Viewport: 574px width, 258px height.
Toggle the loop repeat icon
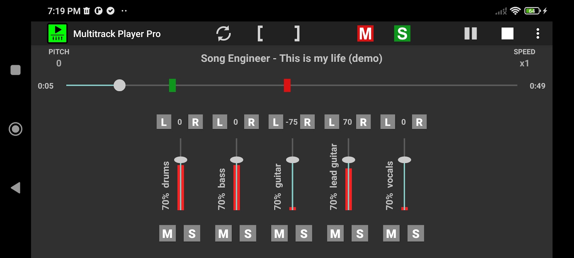(223, 34)
